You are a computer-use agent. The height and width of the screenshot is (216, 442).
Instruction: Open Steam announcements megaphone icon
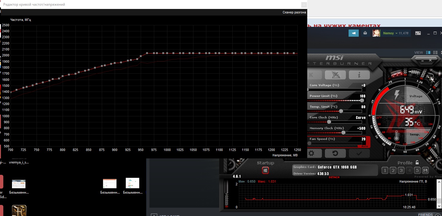click(354, 33)
